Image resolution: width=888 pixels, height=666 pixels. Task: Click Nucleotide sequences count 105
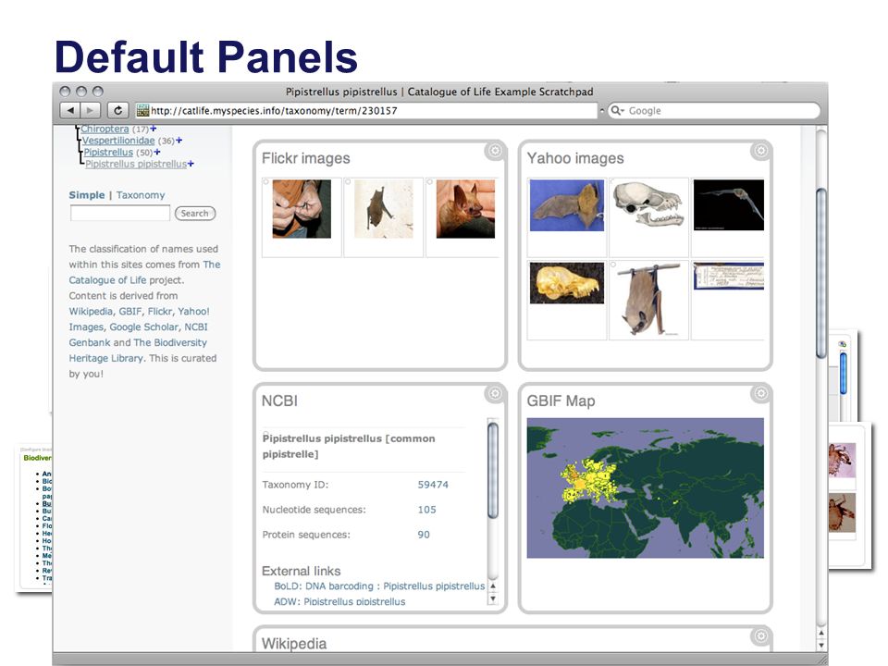(427, 510)
